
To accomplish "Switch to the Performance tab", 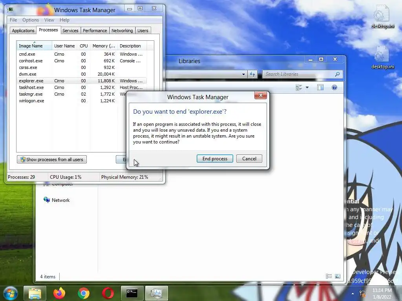I will point(95,31).
